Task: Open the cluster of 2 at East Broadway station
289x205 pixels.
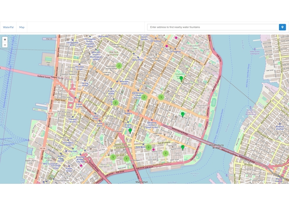Action: (x=148, y=147)
